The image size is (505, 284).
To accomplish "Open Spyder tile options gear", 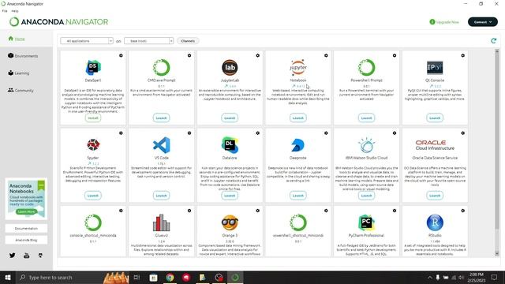I will click(x=121, y=133).
